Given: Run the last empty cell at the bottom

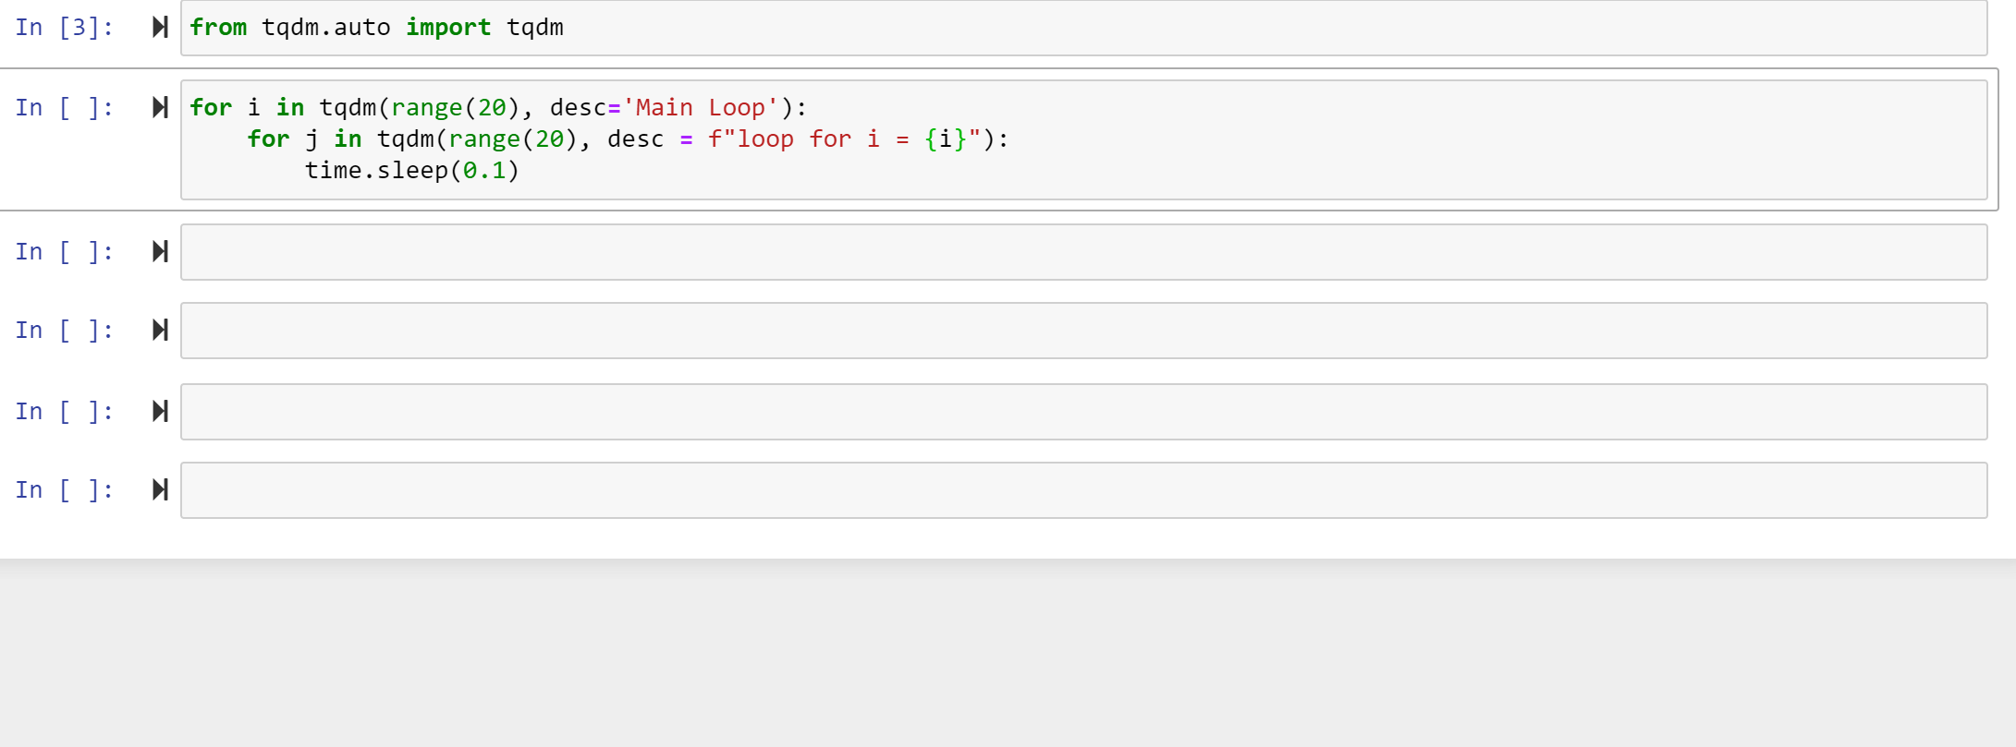Looking at the screenshot, I should click(160, 489).
